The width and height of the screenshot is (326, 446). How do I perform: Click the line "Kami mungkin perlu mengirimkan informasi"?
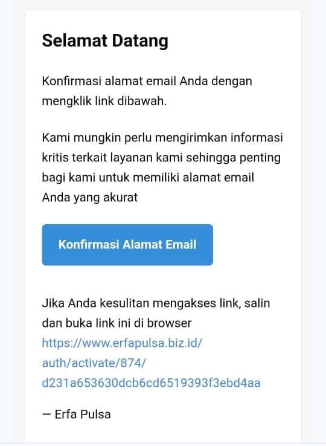click(x=162, y=138)
